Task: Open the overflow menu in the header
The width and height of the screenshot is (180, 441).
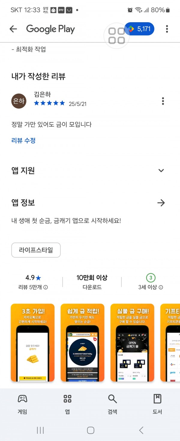Action: click(167, 29)
